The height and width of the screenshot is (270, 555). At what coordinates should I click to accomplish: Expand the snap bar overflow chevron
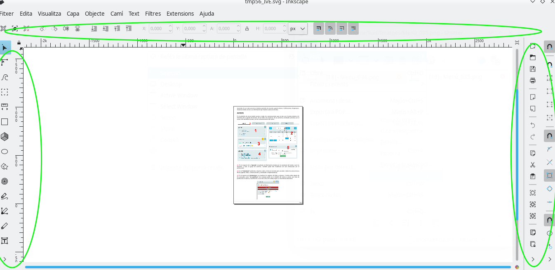click(550, 259)
